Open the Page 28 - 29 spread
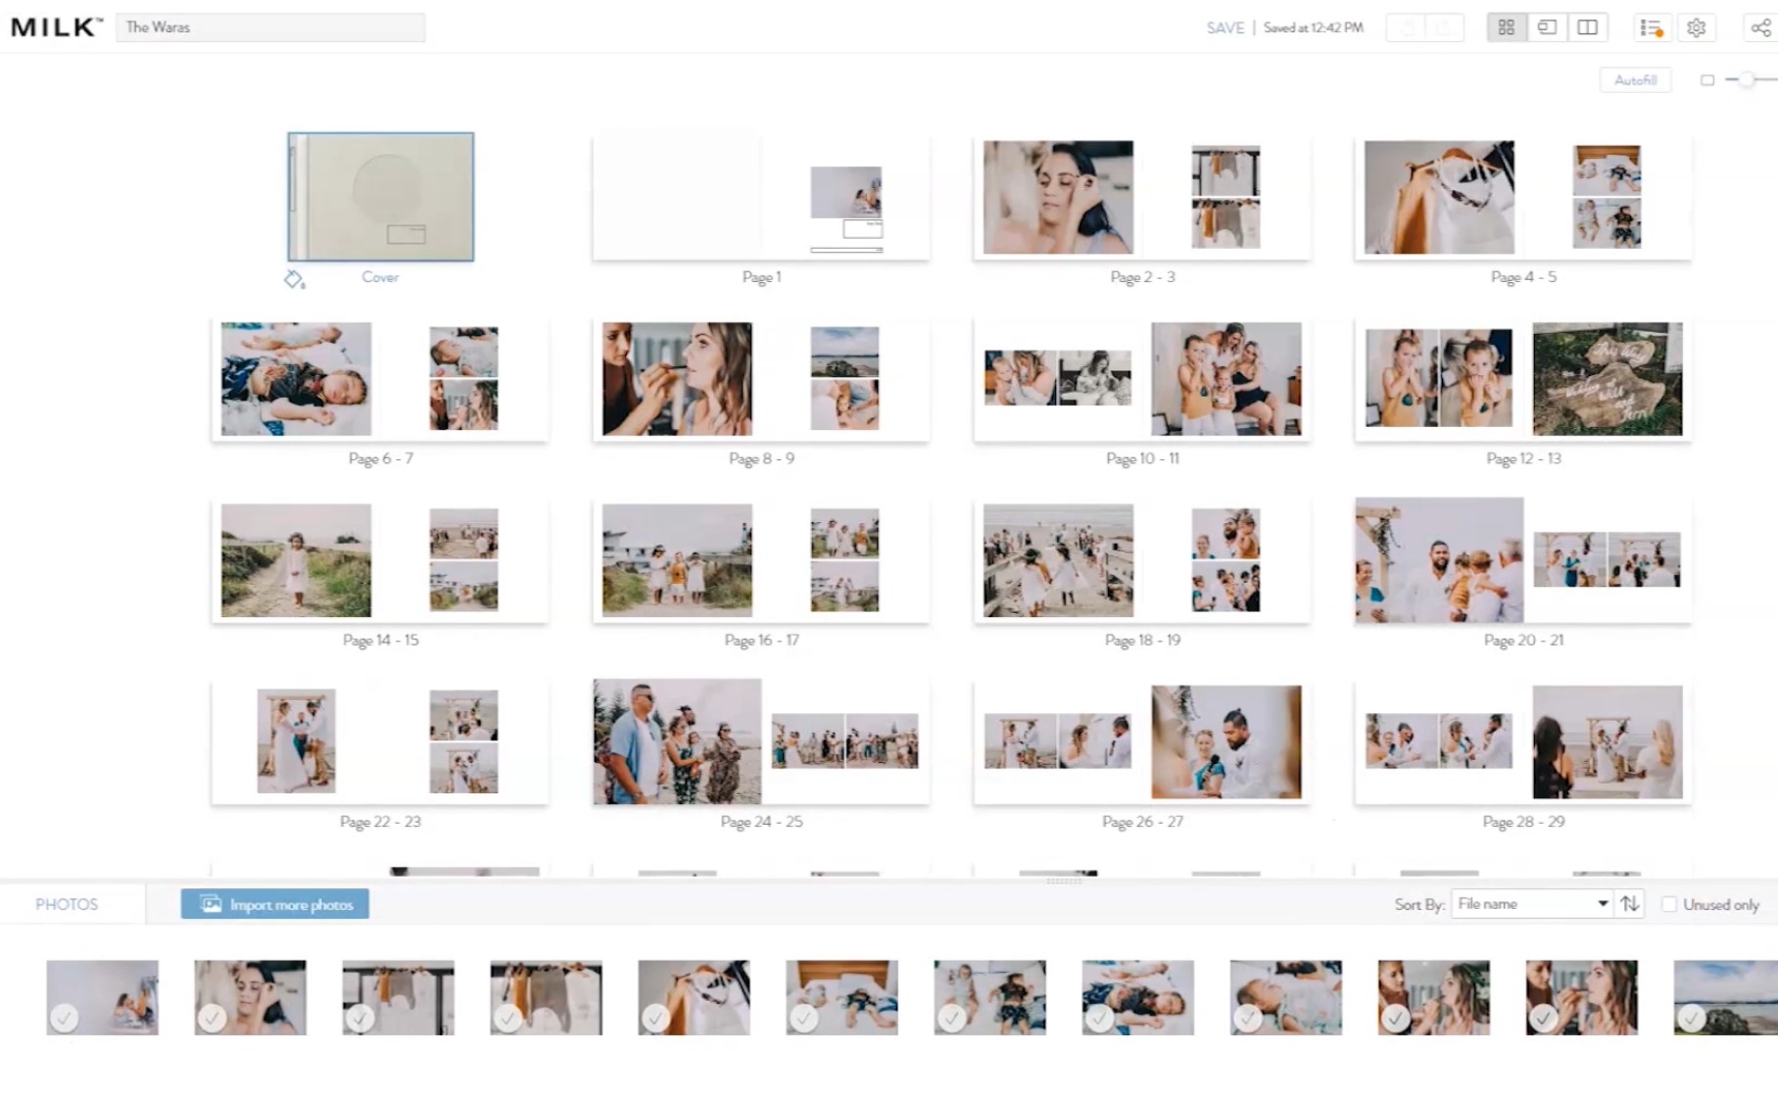The image size is (1778, 1097). (1523, 742)
